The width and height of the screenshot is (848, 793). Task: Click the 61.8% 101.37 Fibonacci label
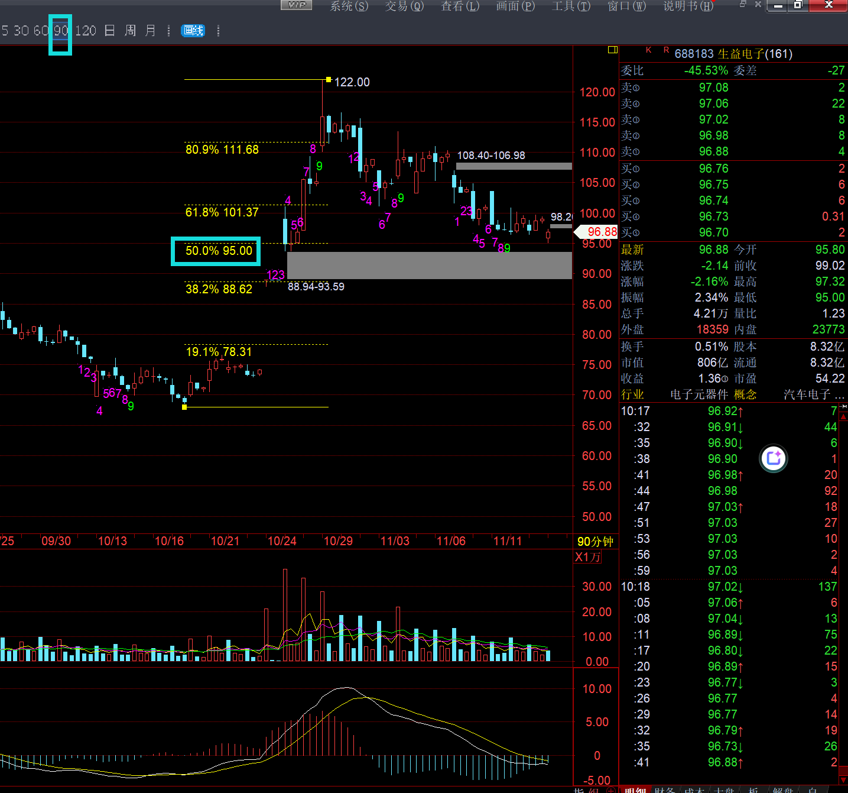(x=222, y=212)
